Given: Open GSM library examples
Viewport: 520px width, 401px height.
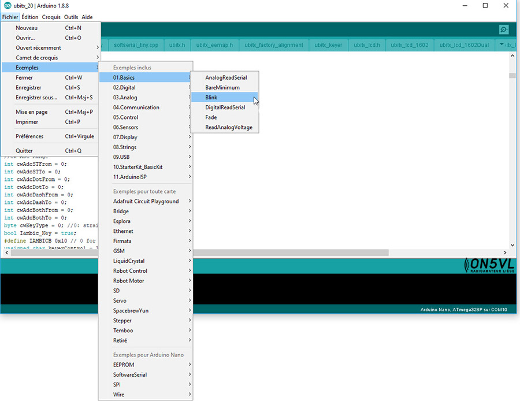Looking at the screenshot, I should [145, 251].
